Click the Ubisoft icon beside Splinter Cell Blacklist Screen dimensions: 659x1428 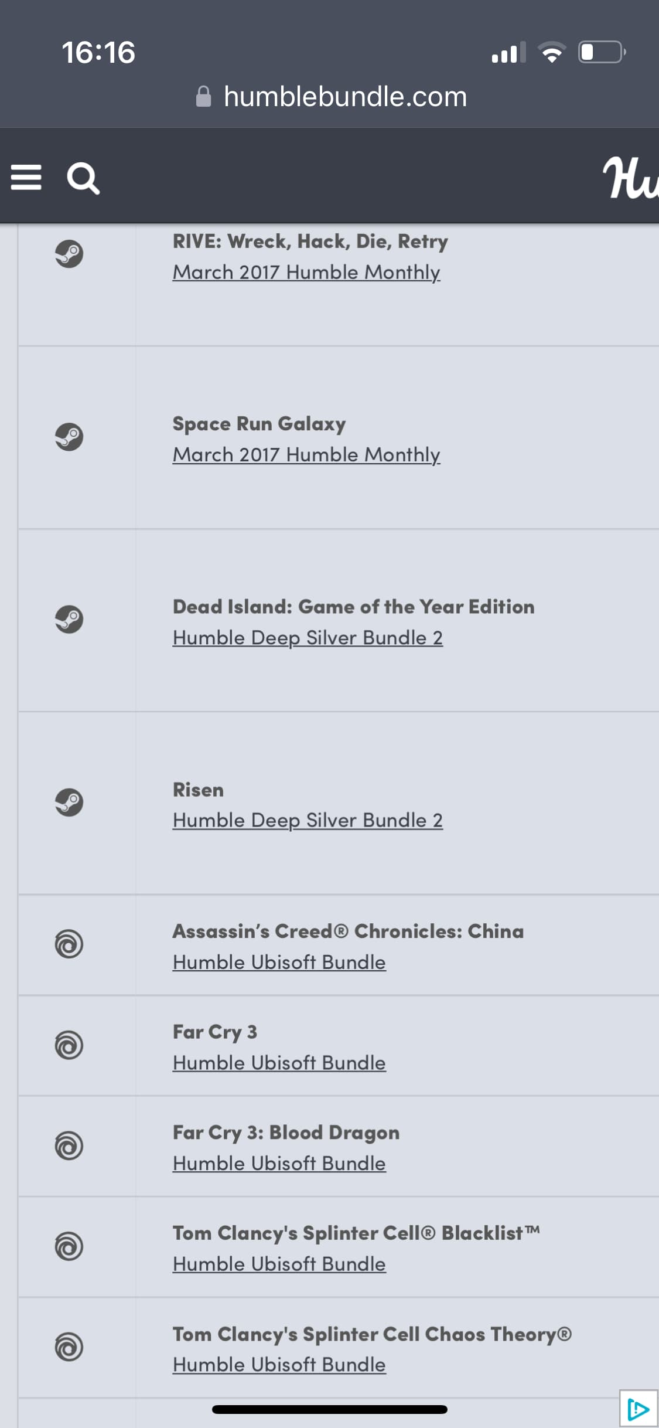tap(69, 1247)
